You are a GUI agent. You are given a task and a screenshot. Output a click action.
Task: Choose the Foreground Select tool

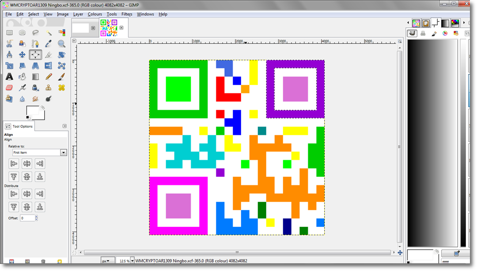[x=22, y=44]
